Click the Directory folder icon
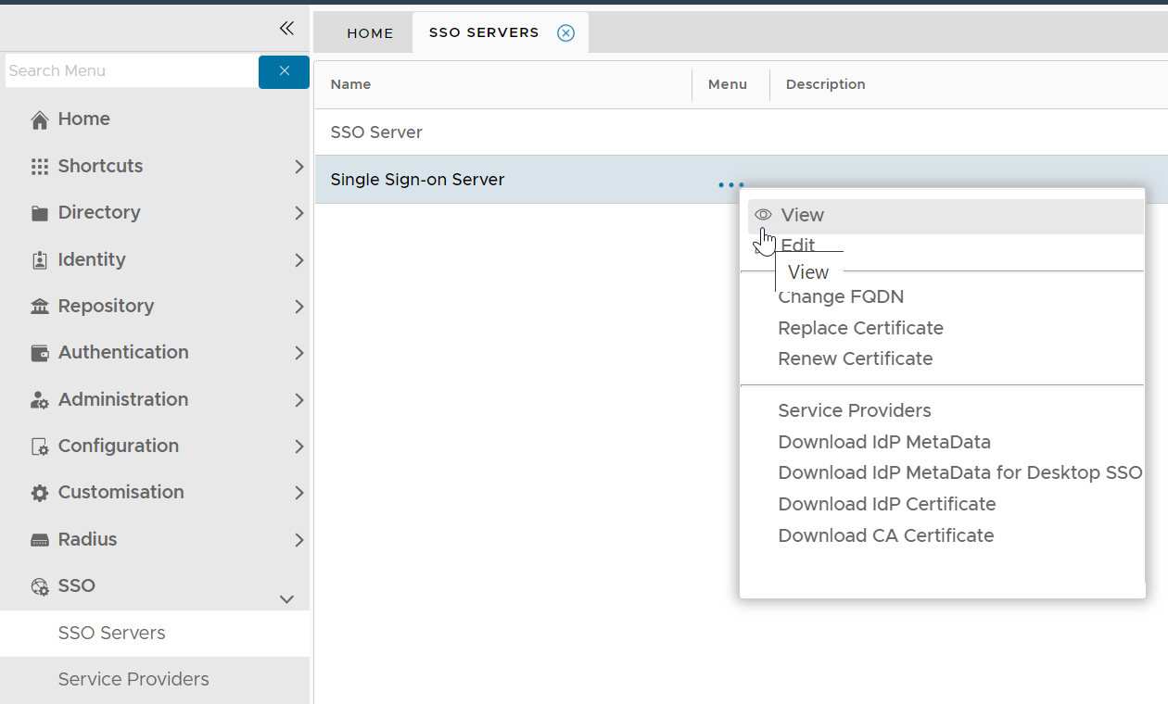1168x704 pixels. [x=39, y=213]
